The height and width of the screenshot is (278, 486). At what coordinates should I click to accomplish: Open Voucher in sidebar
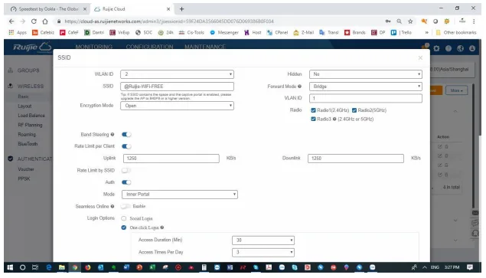click(26, 169)
